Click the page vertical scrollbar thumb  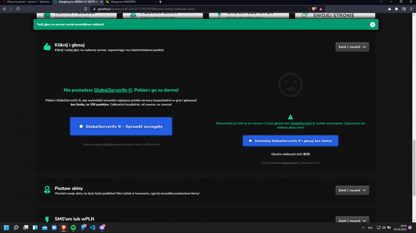click(x=414, y=168)
